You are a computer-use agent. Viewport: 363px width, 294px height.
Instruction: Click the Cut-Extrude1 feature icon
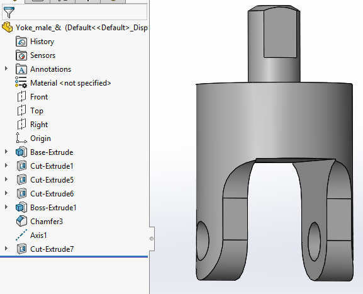click(x=22, y=166)
